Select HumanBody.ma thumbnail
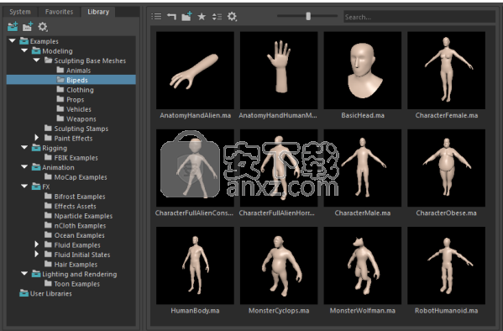503x331 pixels. coord(195,265)
